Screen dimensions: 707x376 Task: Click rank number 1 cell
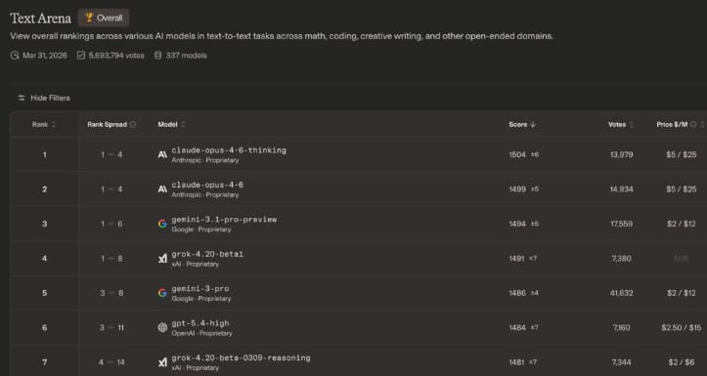44,154
